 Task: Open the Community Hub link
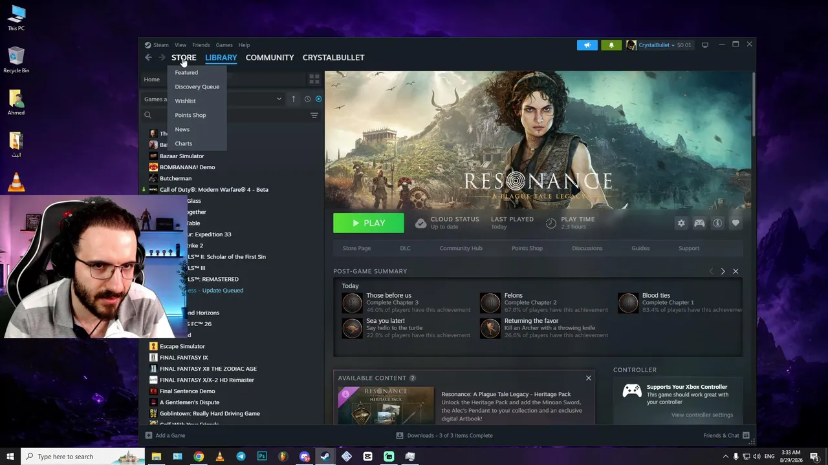(461, 248)
